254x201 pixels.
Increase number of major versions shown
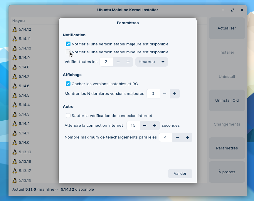coord(174,94)
